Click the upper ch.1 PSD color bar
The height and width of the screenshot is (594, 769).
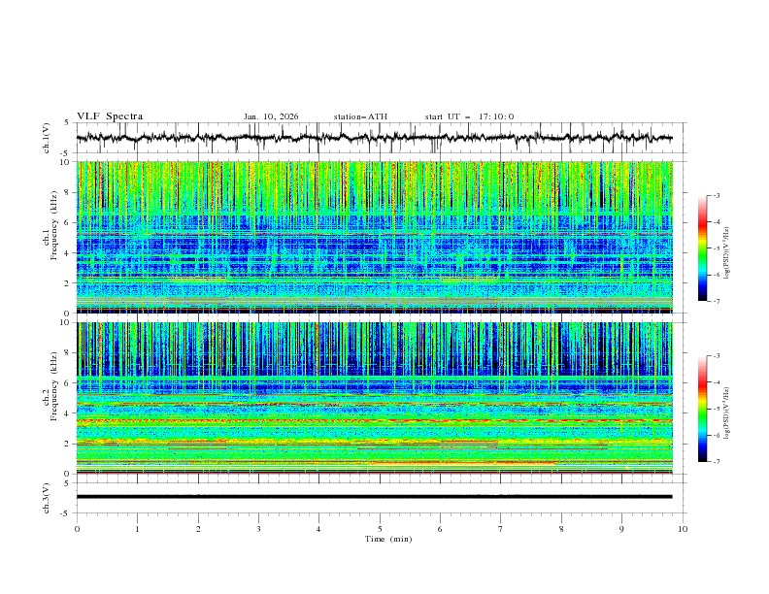point(702,247)
